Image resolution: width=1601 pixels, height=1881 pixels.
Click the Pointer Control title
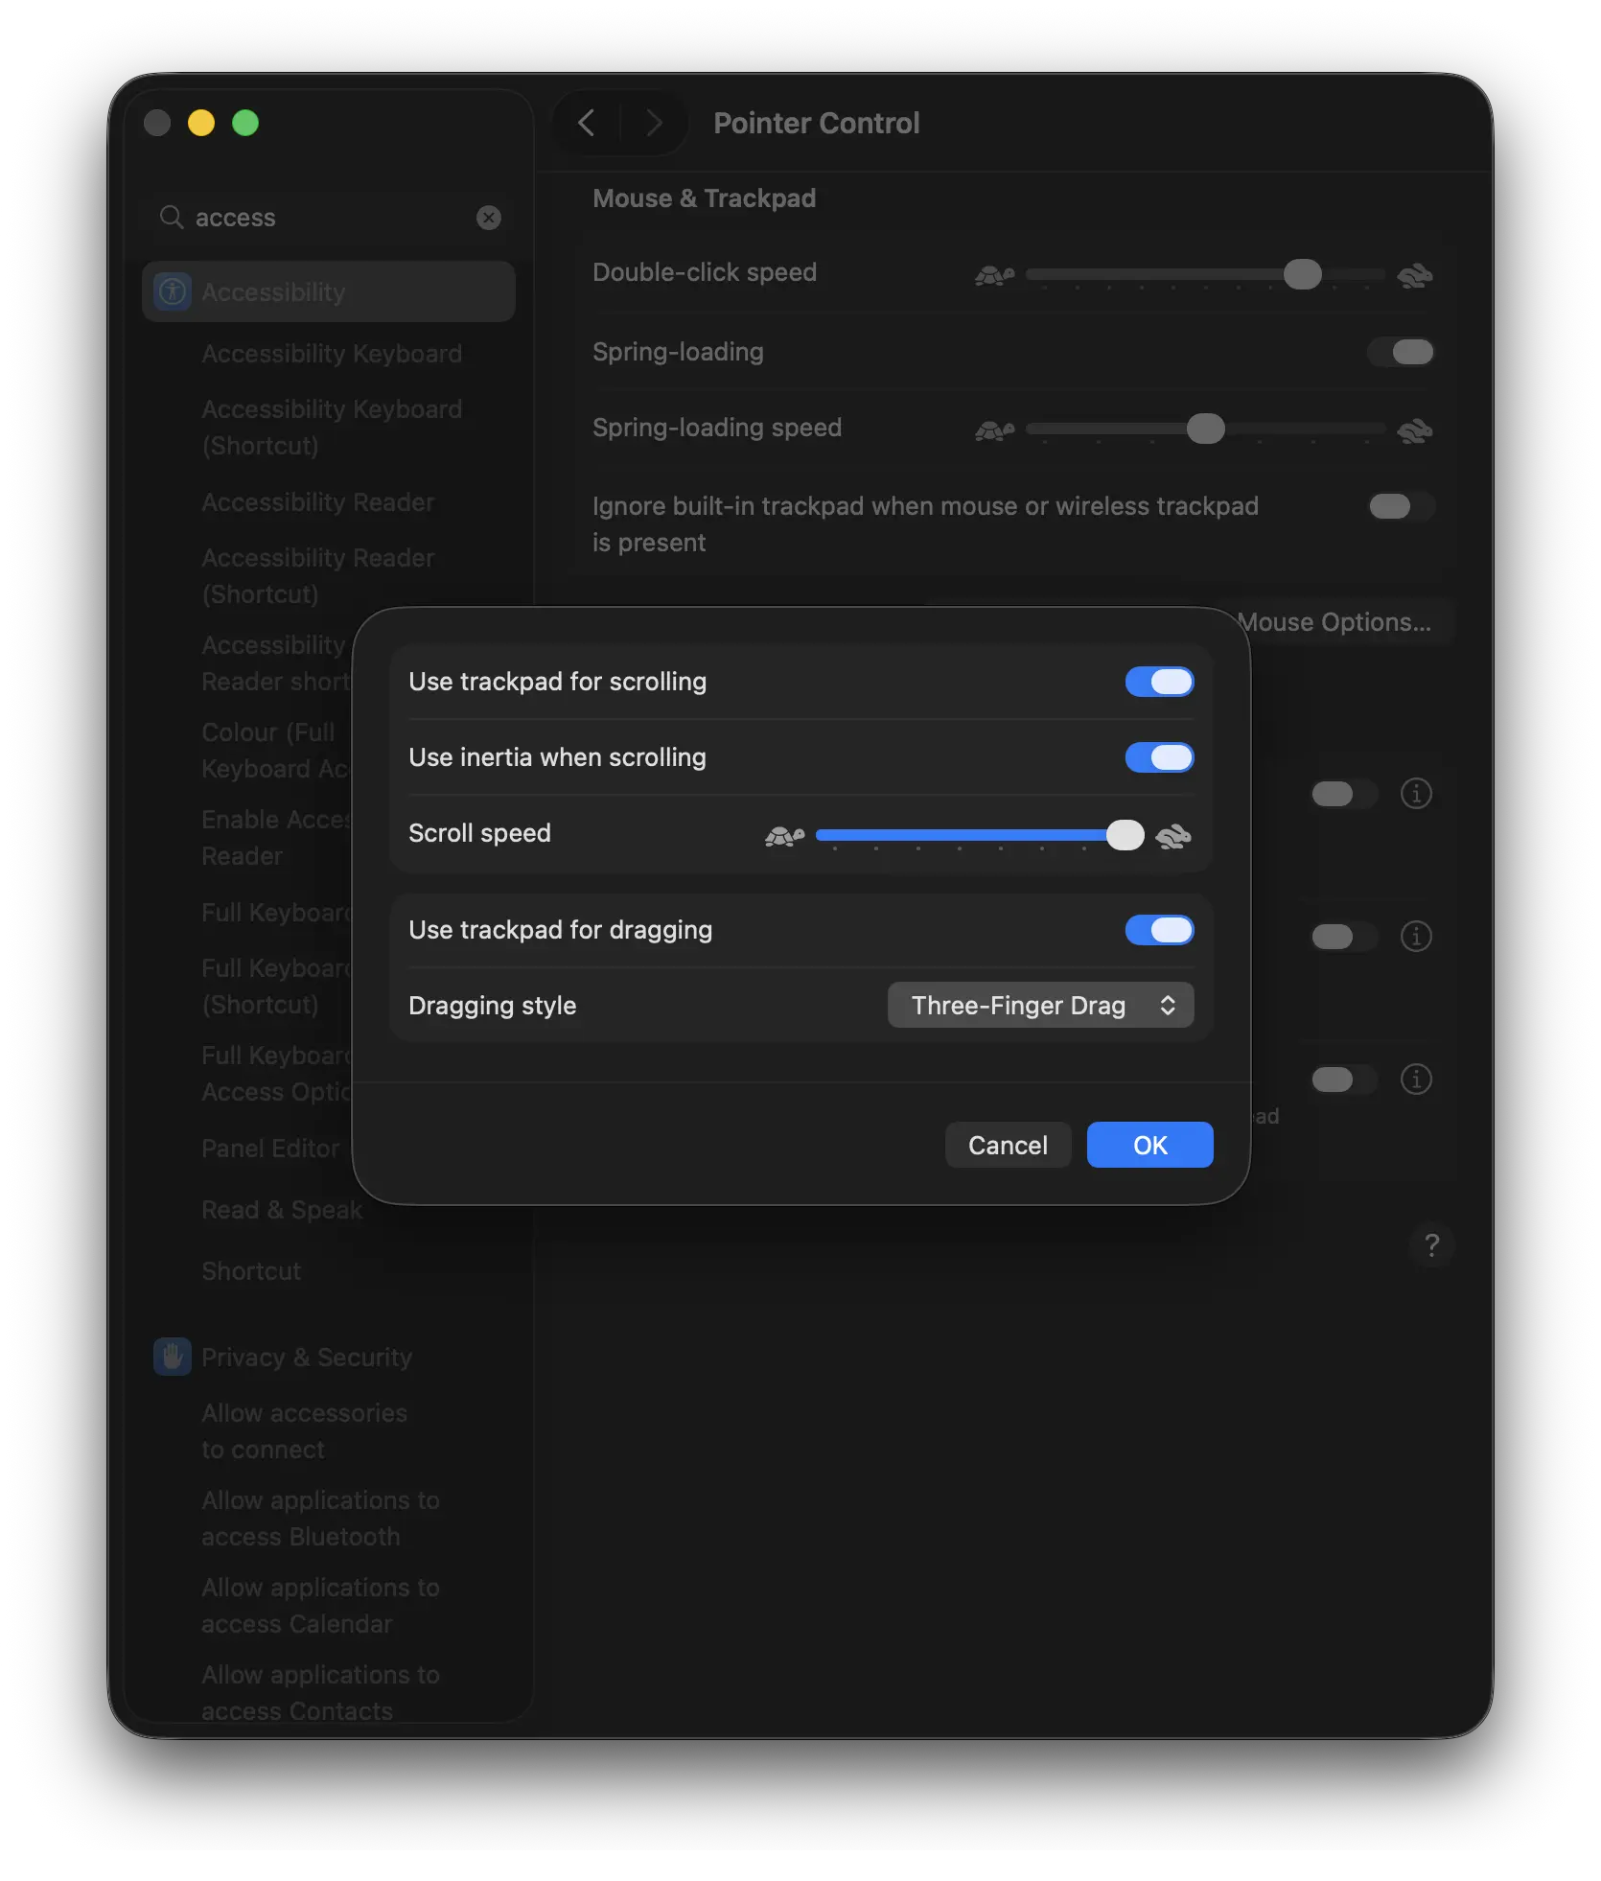click(x=816, y=123)
